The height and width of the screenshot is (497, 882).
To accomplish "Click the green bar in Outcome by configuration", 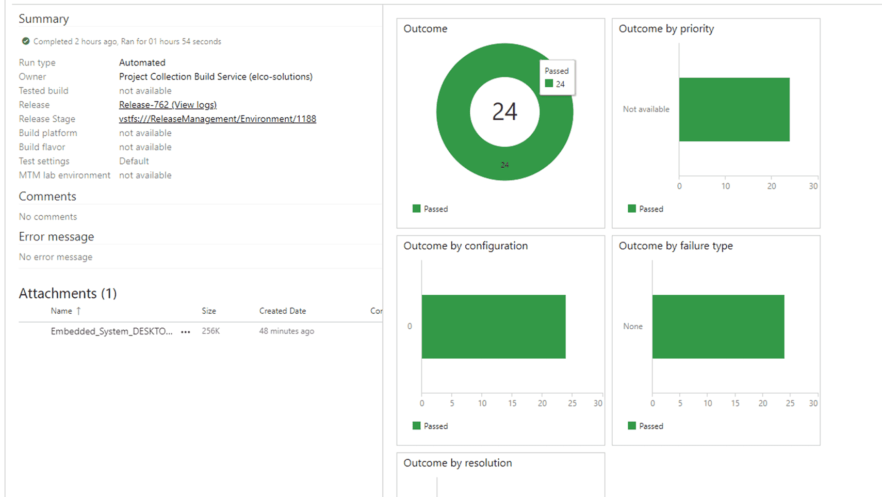I will point(493,327).
